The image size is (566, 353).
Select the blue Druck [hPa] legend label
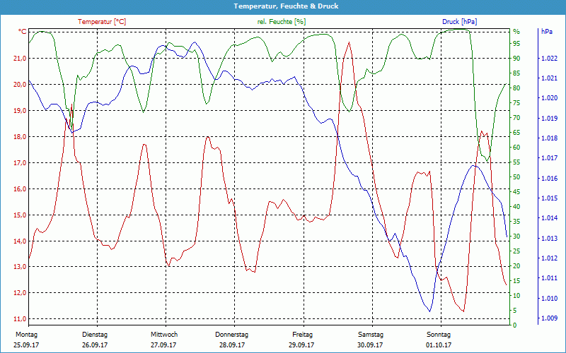point(459,22)
